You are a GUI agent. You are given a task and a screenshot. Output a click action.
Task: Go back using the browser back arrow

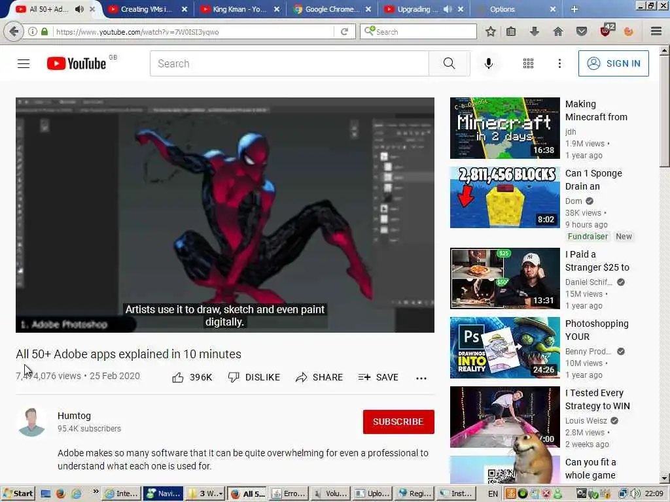[x=14, y=31]
